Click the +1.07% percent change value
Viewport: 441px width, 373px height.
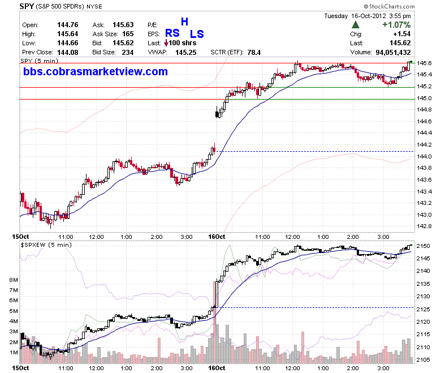click(x=396, y=25)
